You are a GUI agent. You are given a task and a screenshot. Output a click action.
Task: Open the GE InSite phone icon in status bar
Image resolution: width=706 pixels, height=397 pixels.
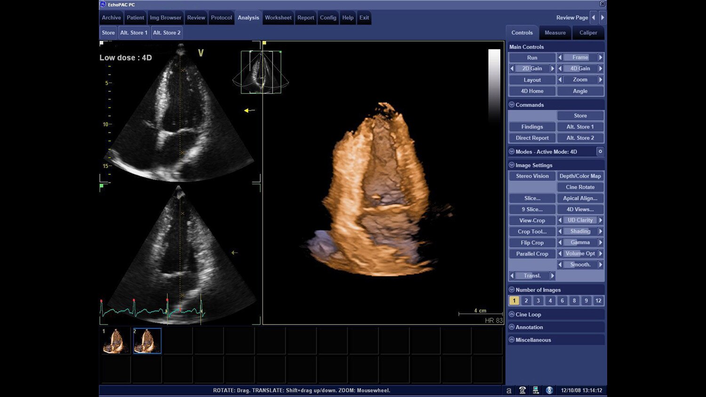pyautogui.click(x=522, y=390)
